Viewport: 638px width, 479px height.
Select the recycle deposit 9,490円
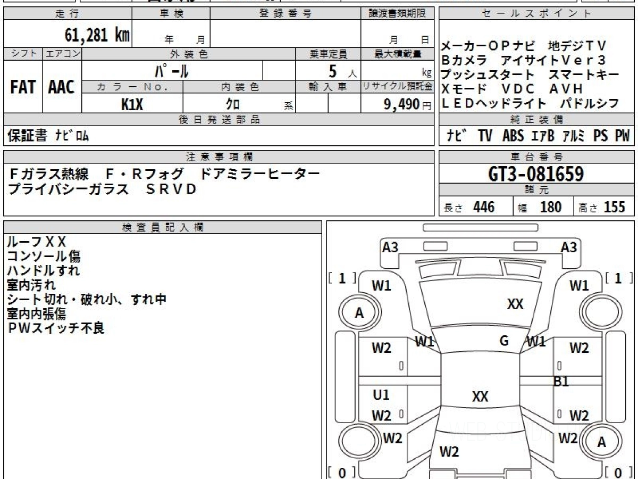click(x=408, y=104)
